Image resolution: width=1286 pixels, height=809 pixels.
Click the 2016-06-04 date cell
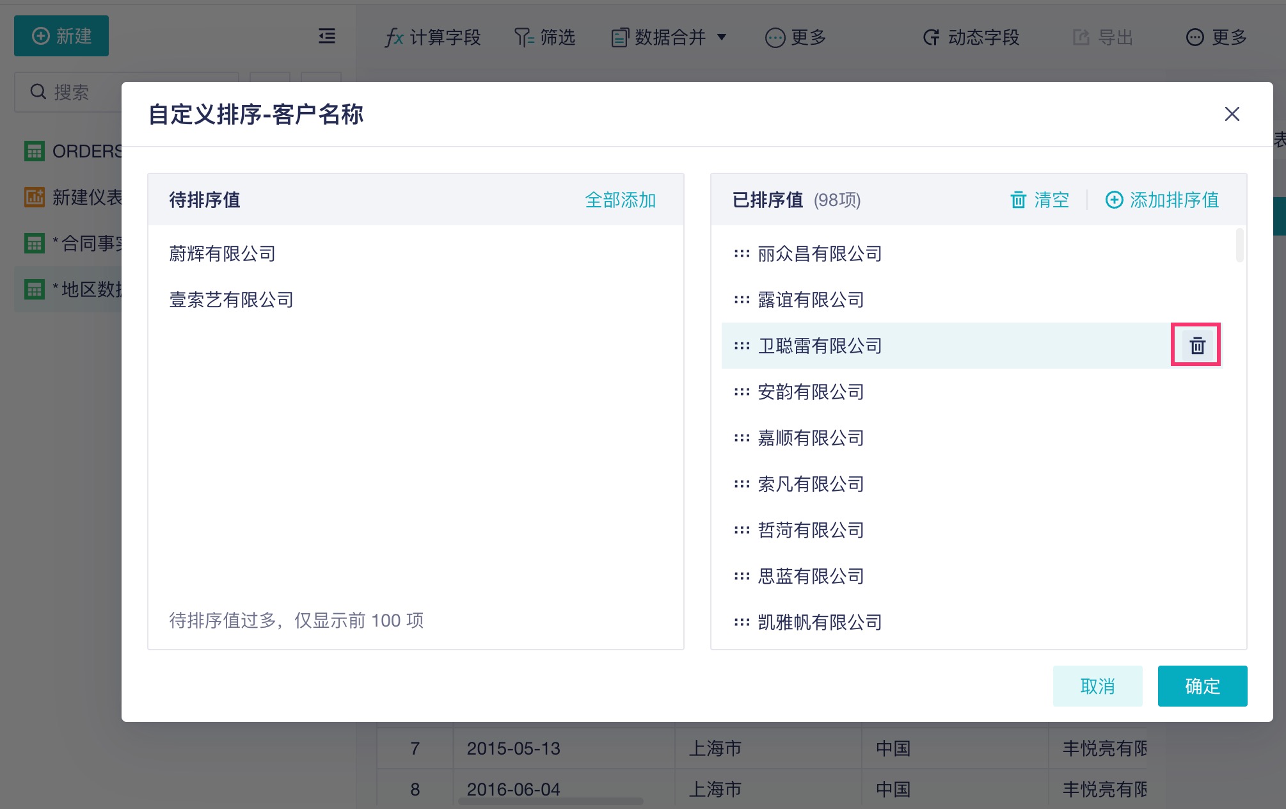pyautogui.click(x=564, y=789)
